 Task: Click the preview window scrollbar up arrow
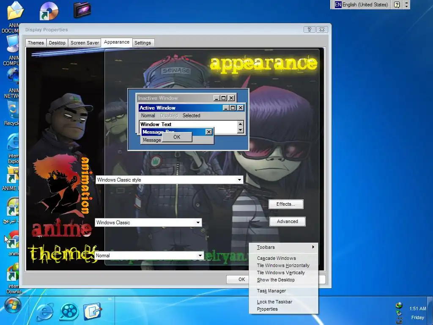click(x=241, y=124)
